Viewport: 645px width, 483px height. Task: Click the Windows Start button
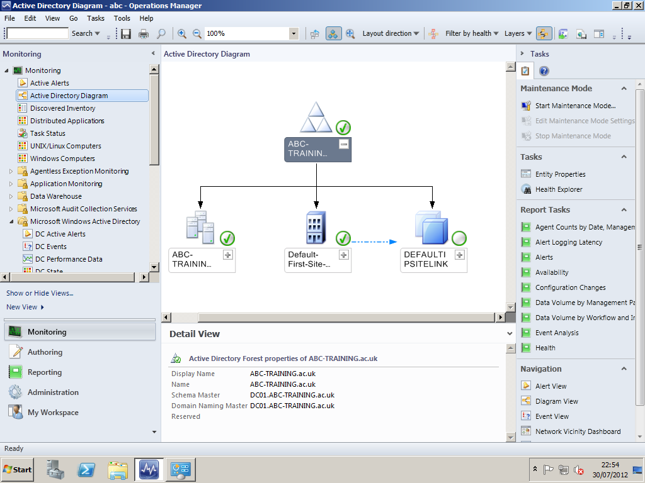click(x=17, y=470)
